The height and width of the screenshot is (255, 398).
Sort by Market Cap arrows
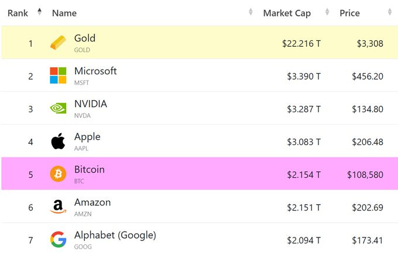tap(327, 12)
